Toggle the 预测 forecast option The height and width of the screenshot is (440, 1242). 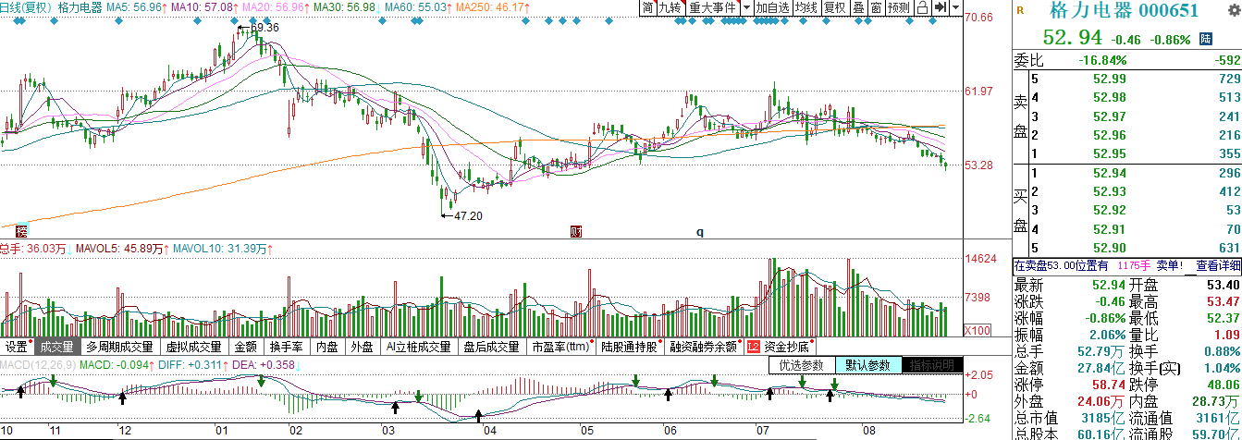pyautogui.click(x=898, y=7)
